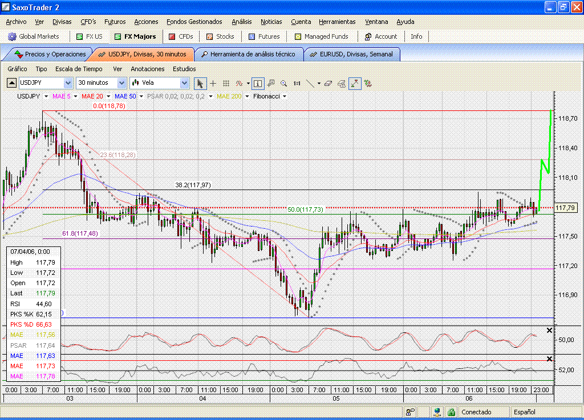Screen dimensions: 584x420
Task: Expand the MAE 5 study dropdown
Action: (76, 96)
